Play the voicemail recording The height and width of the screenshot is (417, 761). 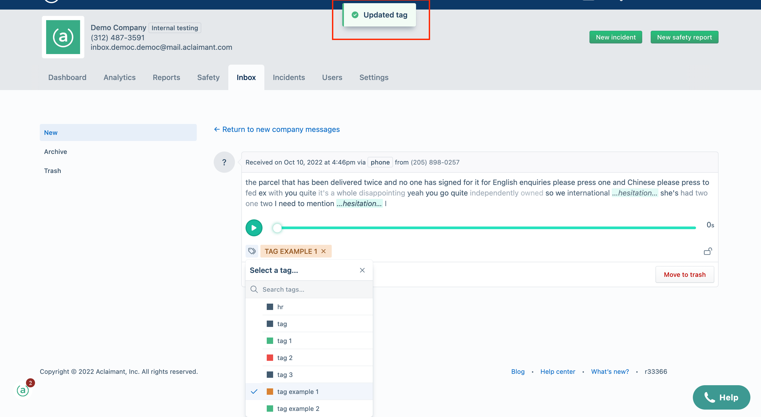(x=254, y=228)
